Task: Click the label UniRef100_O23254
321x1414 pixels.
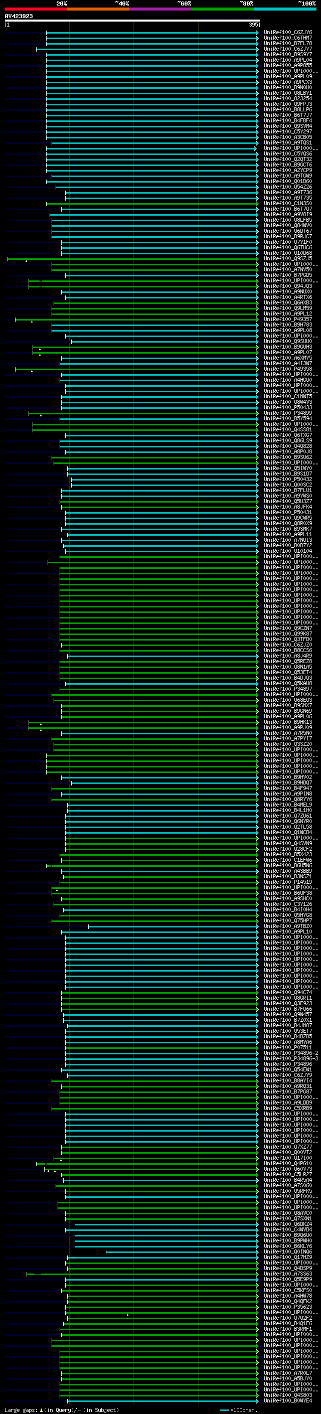Action: 288,99
